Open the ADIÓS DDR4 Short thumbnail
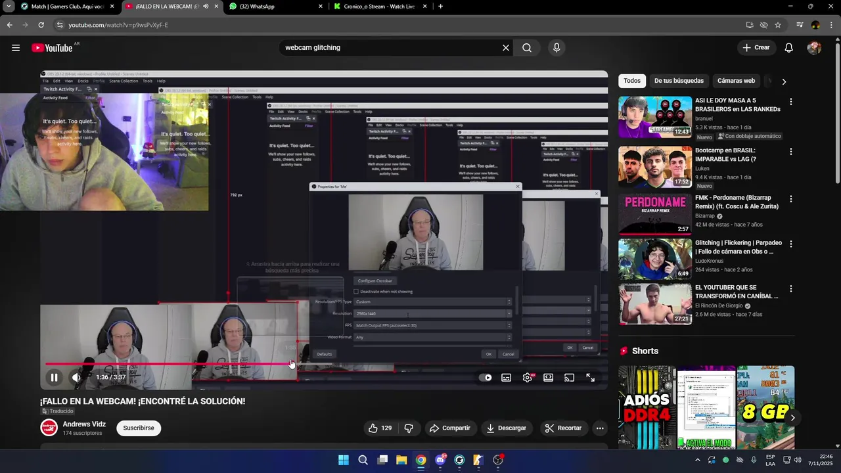The height and width of the screenshot is (473, 841). click(x=647, y=407)
